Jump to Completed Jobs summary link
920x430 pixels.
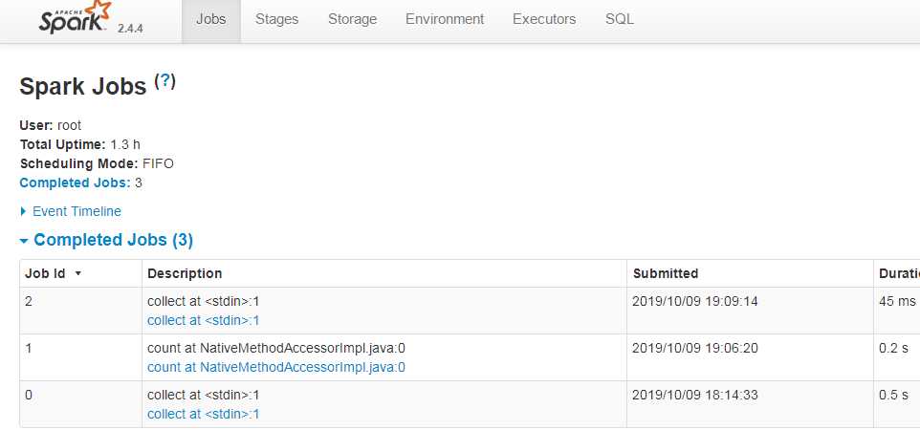(x=76, y=183)
